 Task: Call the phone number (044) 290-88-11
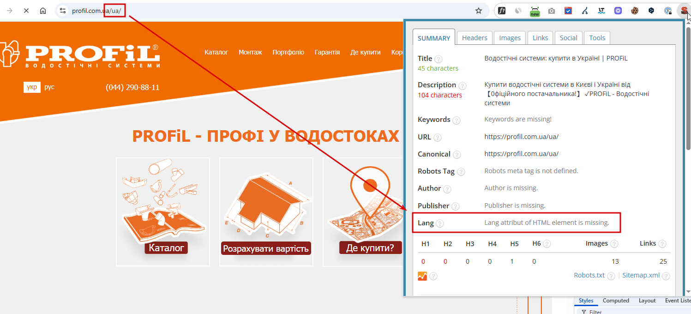click(x=132, y=87)
